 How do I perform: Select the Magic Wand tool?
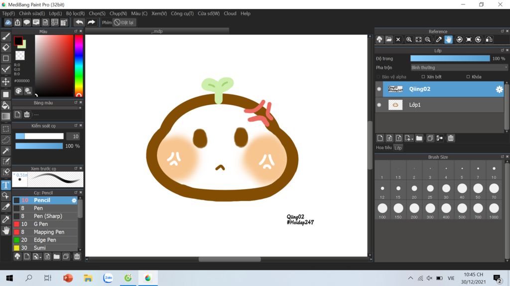coord(6,150)
